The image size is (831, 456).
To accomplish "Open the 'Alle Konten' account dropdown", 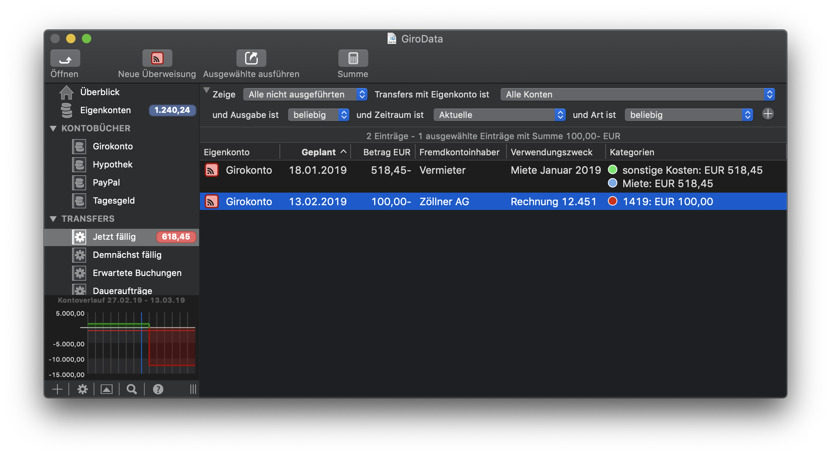I will (x=638, y=94).
